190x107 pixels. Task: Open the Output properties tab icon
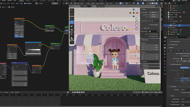[x=165, y=48]
